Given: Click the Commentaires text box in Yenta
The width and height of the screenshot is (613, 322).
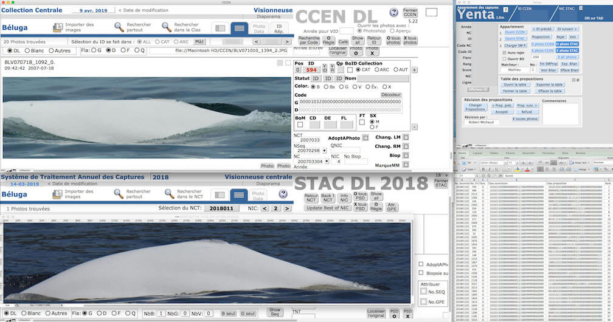Looking at the screenshot, I should [560, 114].
